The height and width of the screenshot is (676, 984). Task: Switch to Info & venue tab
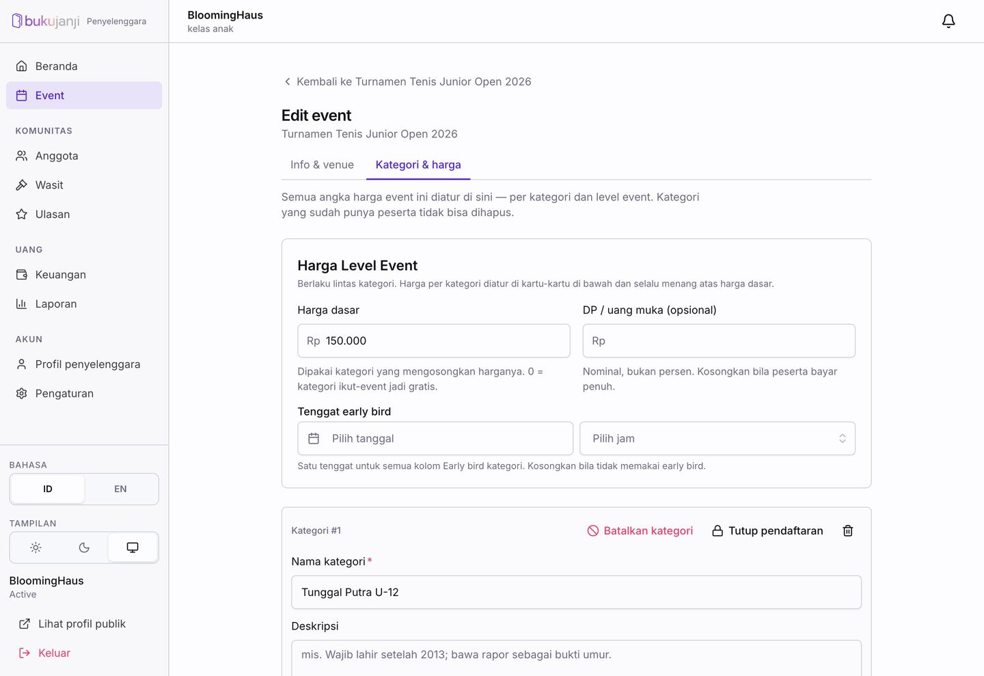click(322, 165)
